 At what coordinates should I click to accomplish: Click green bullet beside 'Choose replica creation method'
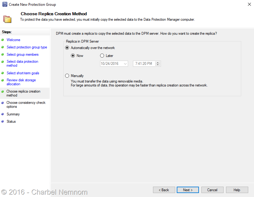[2, 91]
